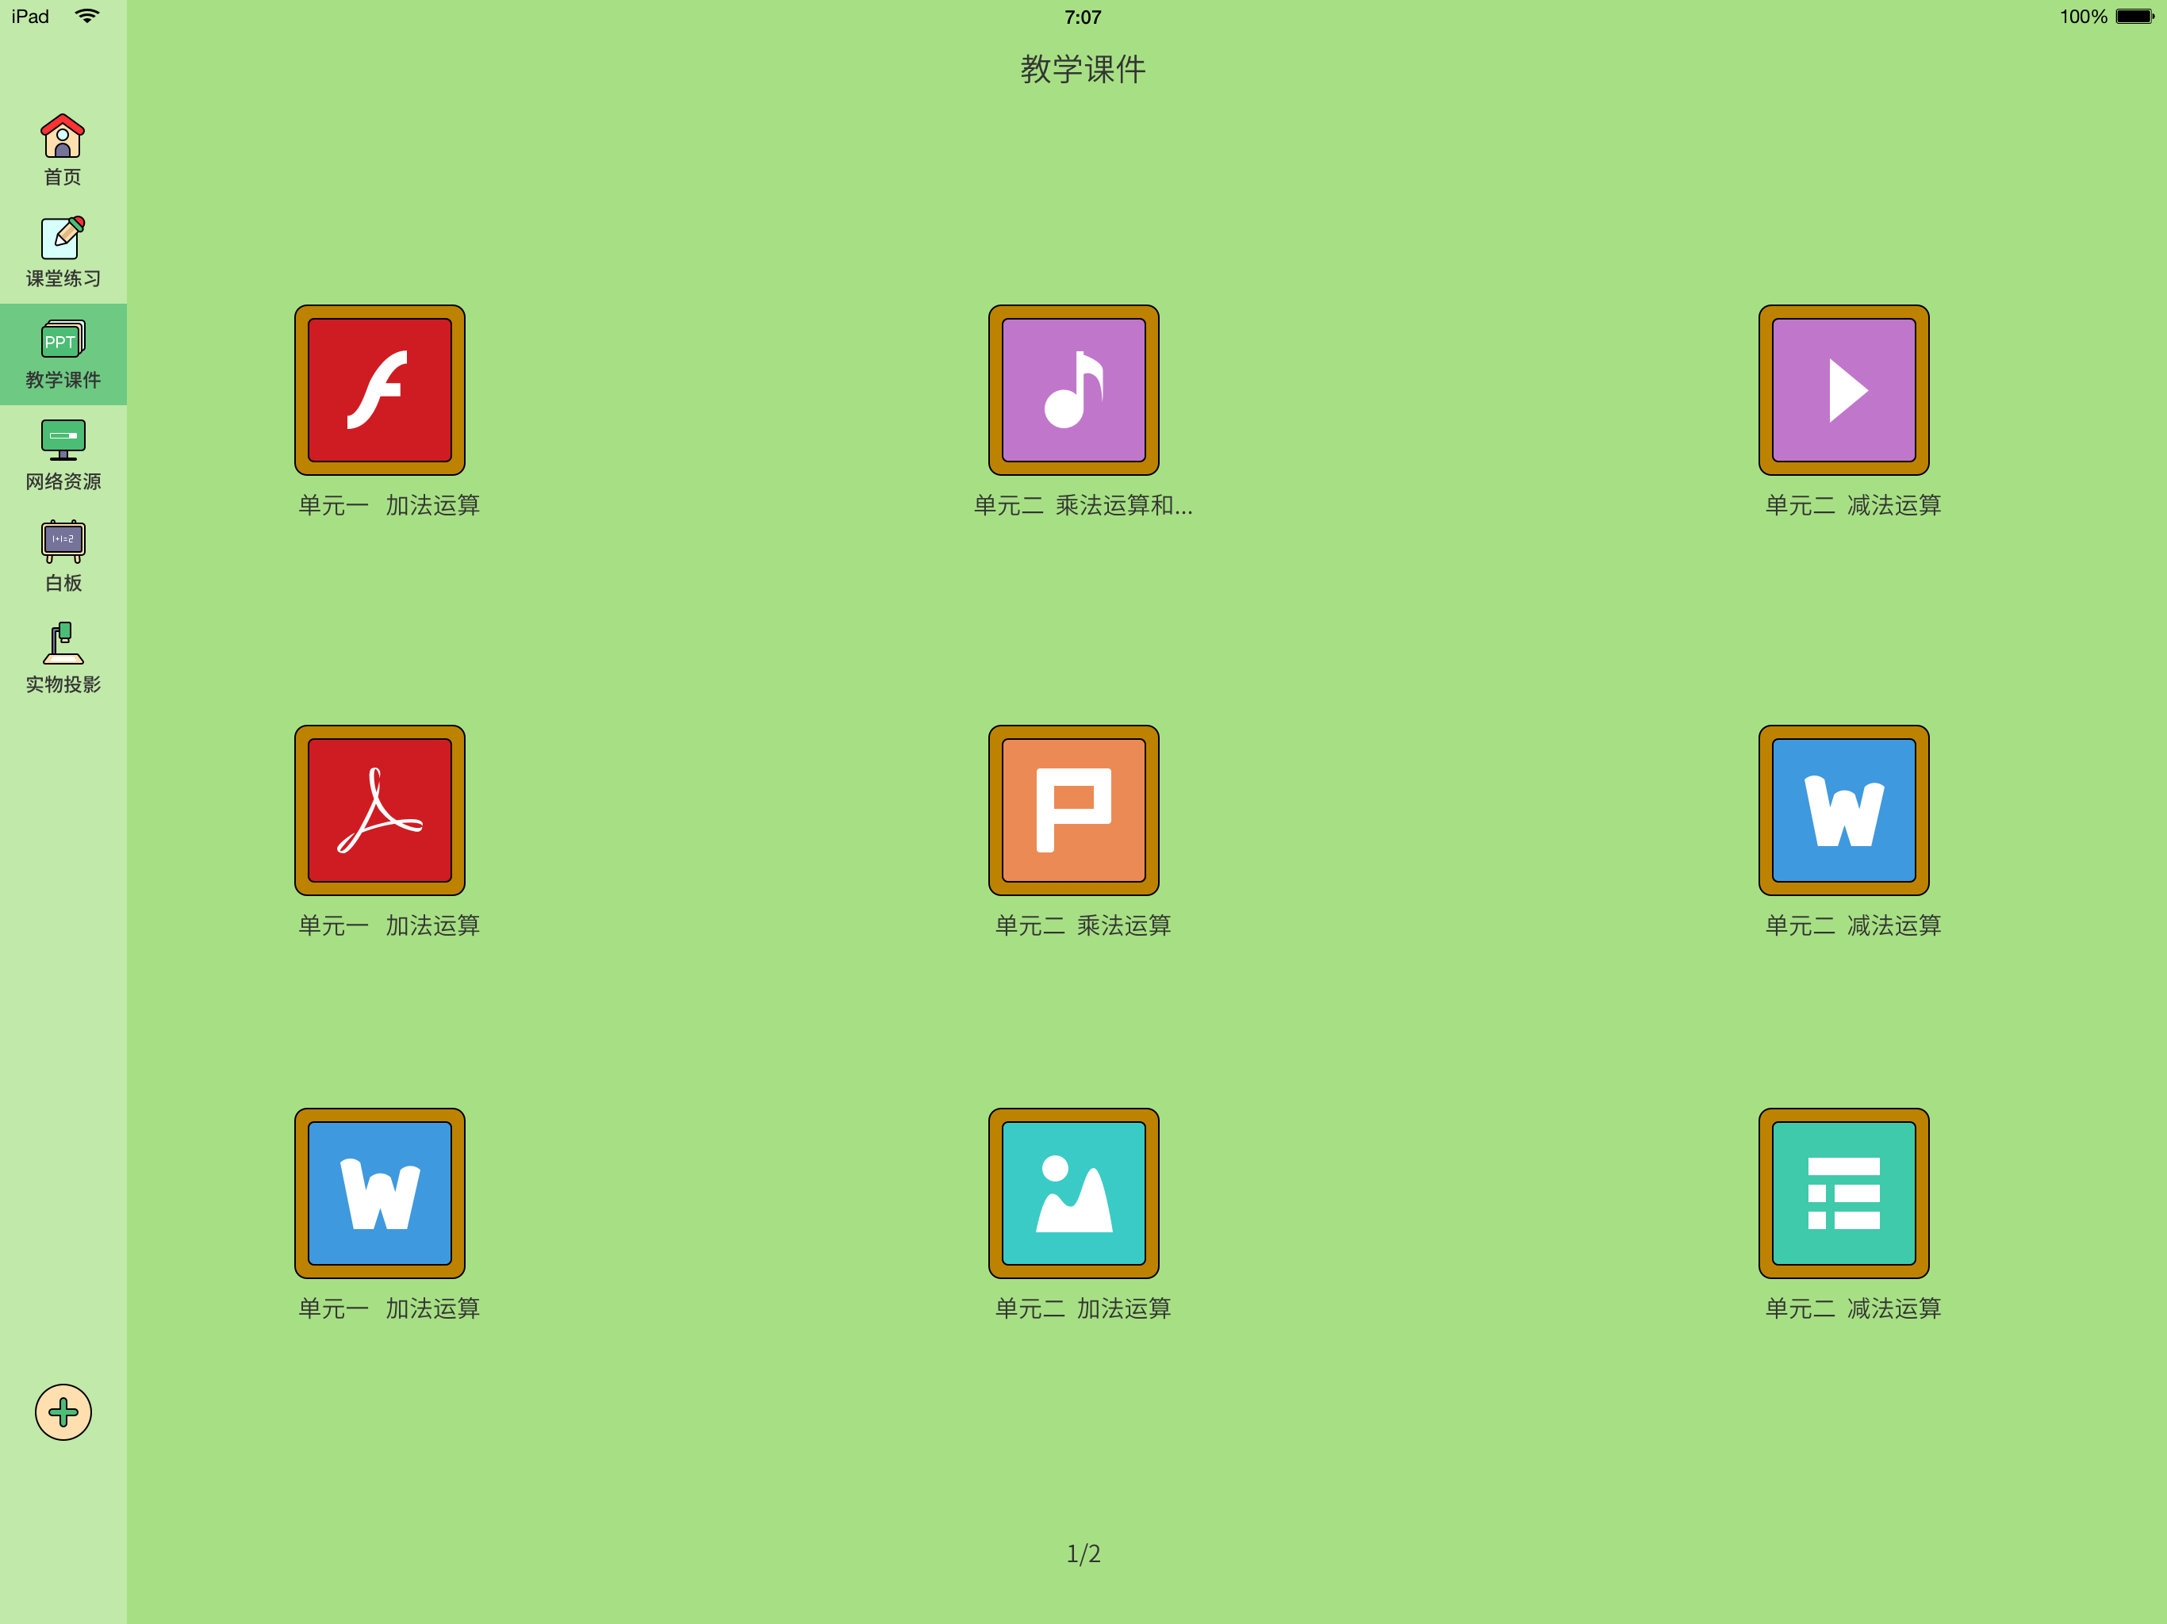Tap the 白板 text label in sidebar
This screenshot has height=1624, width=2167.
click(x=63, y=583)
